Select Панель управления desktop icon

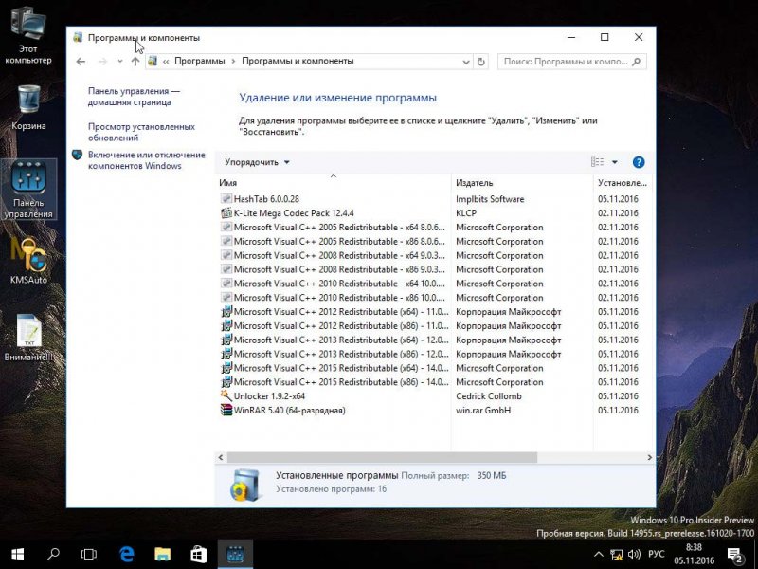pyautogui.click(x=28, y=190)
